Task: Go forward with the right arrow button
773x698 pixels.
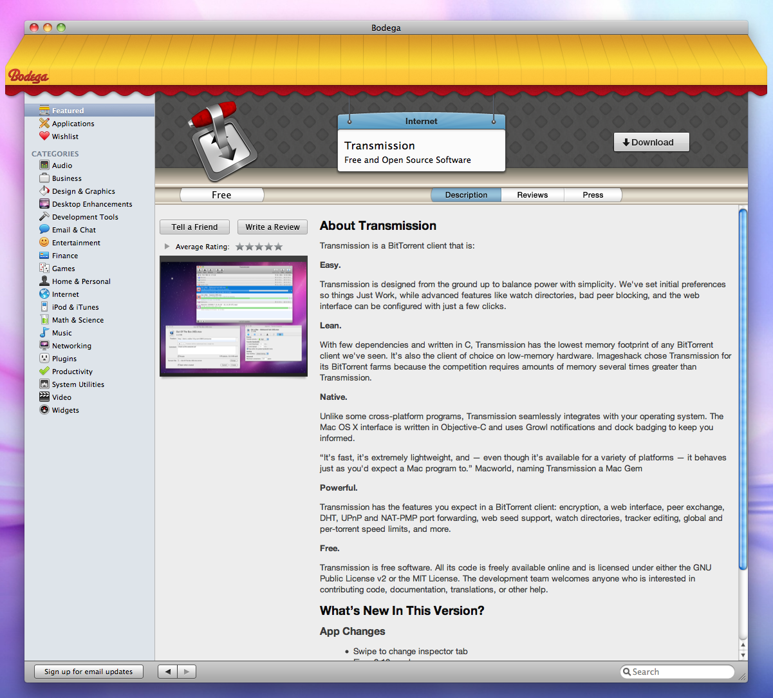Action: coord(187,672)
